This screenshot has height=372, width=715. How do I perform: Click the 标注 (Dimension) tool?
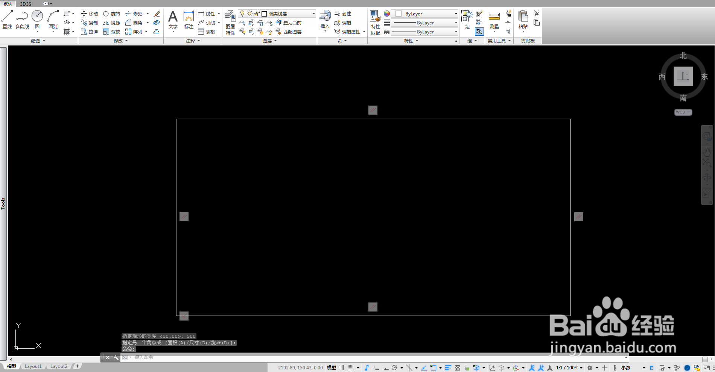click(x=189, y=20)
